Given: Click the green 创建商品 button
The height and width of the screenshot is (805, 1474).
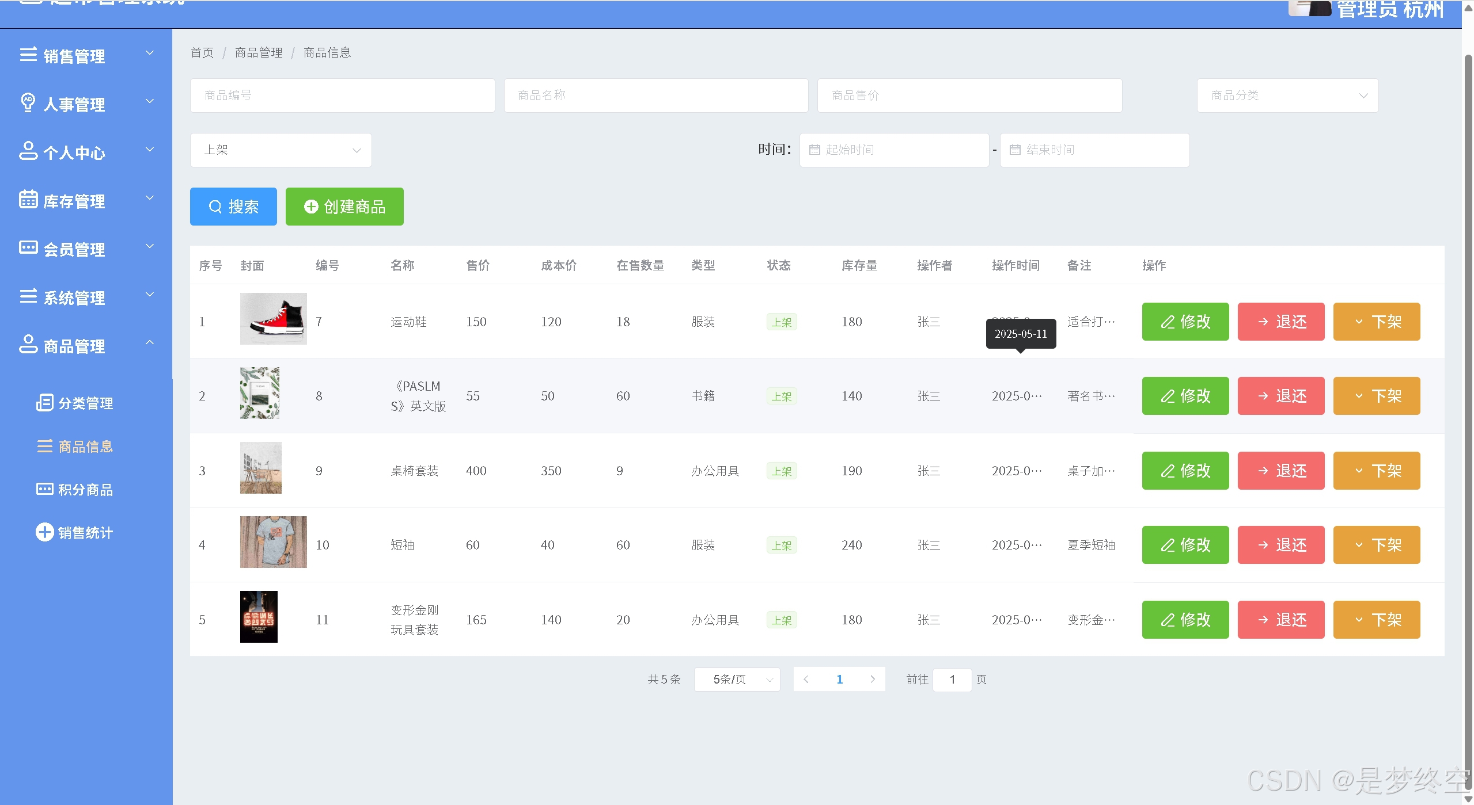Looking at the screenshot, I should pos(344,207).
